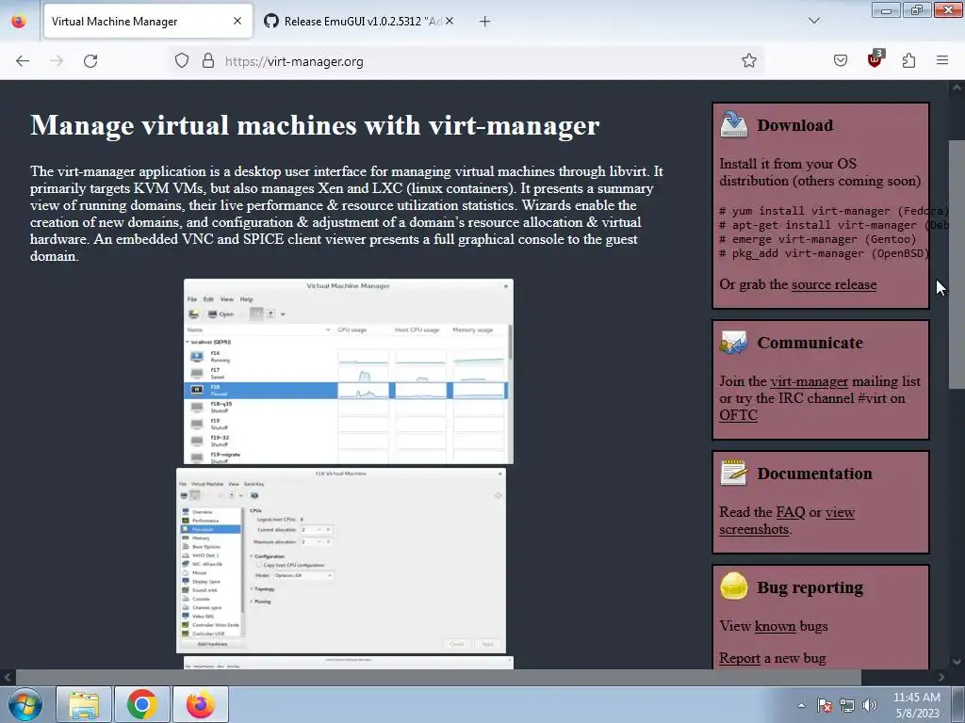The width and height of the screenshot is (965, 723).
Task: View known bugs link
Action: [x=775, y=626]
